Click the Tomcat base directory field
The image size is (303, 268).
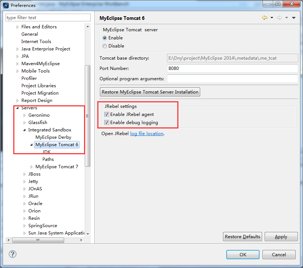pos(233,58)
